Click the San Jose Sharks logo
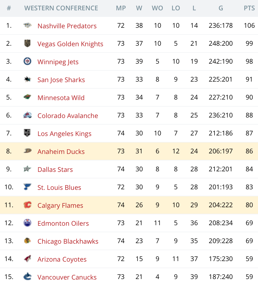This screenshot has height=285, width=258. pyautogui.click(x=27, y=79)
